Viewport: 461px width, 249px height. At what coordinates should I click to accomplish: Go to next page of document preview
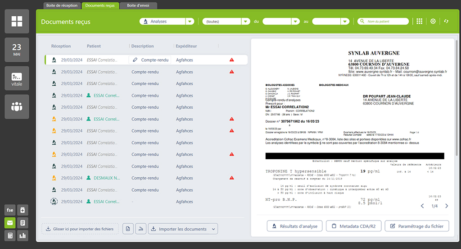[446, 206]
